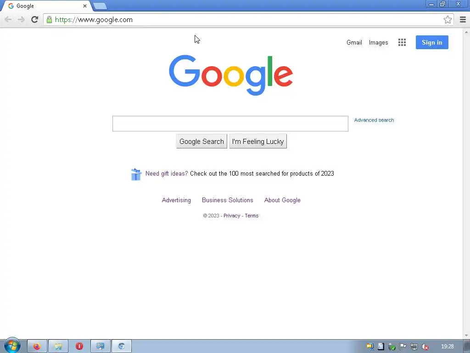This screenshot has height=353, width=470.
Task: Click into the Google search box
Action: tap(230, 124)
